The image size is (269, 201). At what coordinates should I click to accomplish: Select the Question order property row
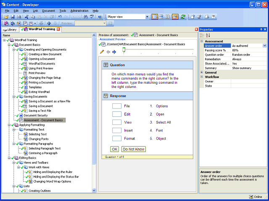(x=235, y=55)
